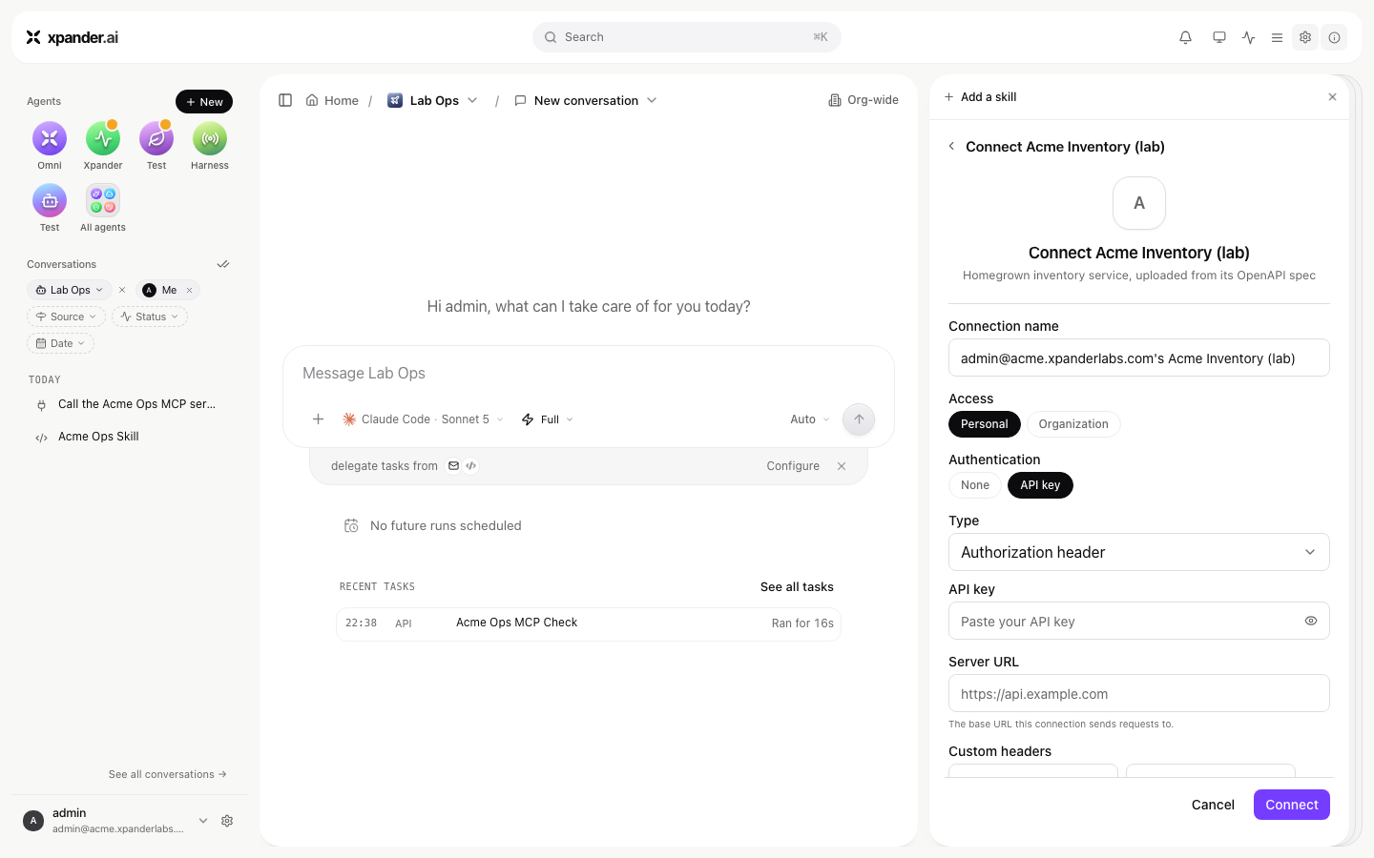Click the email icon in delegate tasks bar
1374x858 pixels.
coord(454,466)
